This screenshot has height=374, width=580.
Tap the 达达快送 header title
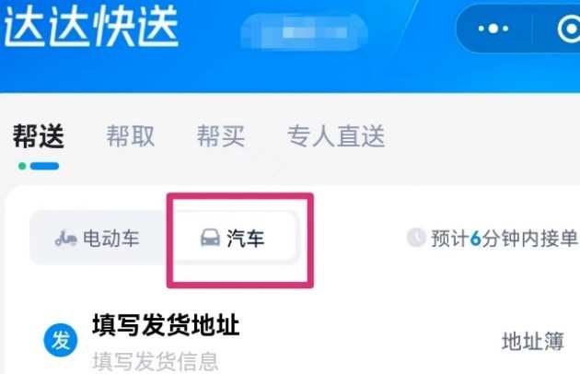coord(91,28)
